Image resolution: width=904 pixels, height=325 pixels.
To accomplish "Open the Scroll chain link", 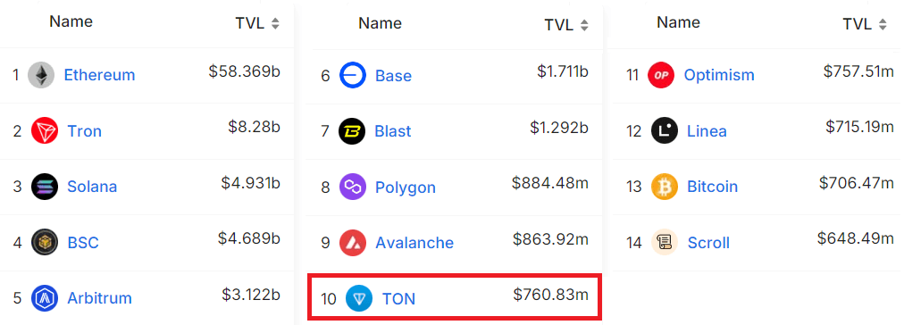I will [708, 243].
